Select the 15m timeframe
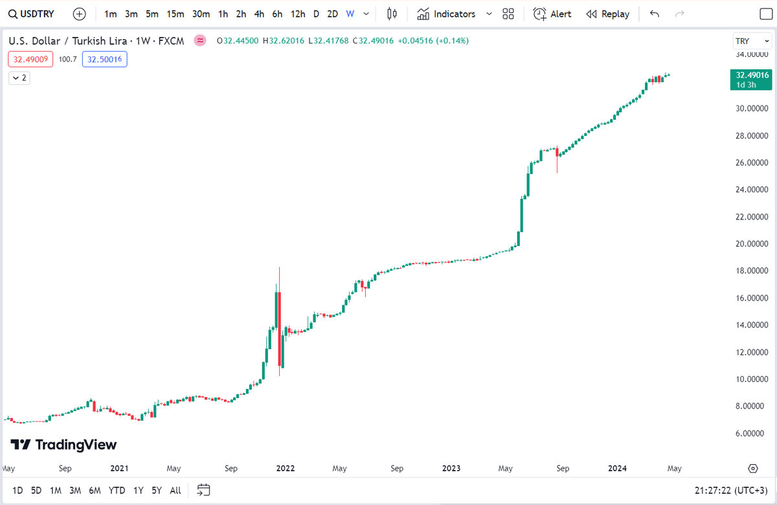The width and height of the screenshot is (777, 505). pos(175,14)
